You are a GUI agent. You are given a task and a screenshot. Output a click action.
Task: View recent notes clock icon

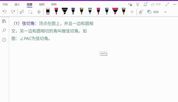click(4, 40)
